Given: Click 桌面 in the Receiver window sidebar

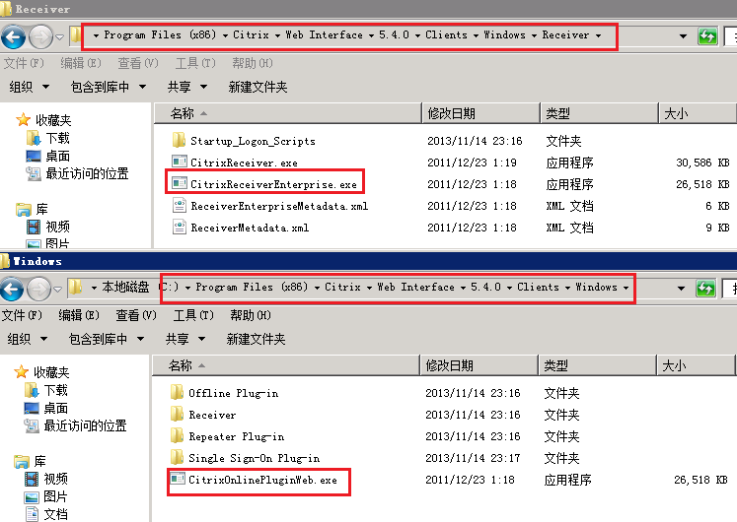Looking at the screenshot, I should (58, 156).
